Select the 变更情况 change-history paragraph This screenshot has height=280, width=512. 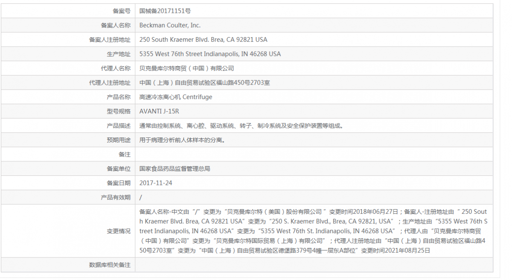[x=314, y=231]
